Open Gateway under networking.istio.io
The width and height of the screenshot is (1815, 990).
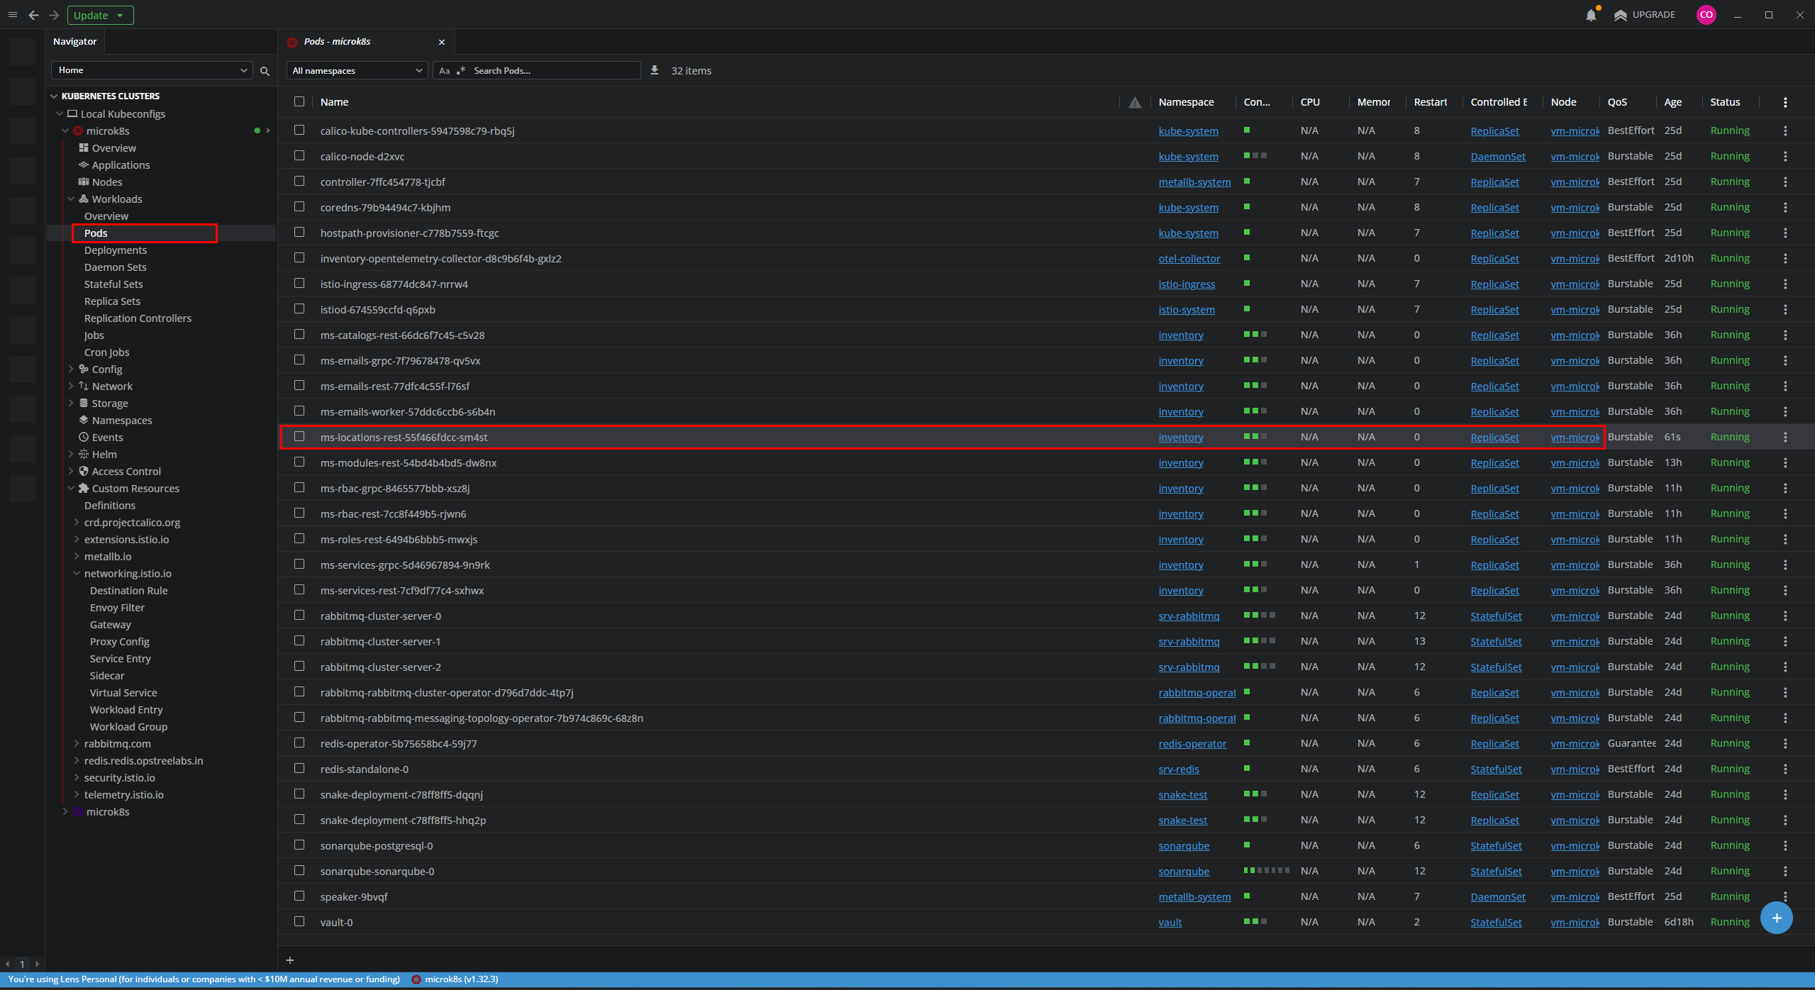click(111, 625)
